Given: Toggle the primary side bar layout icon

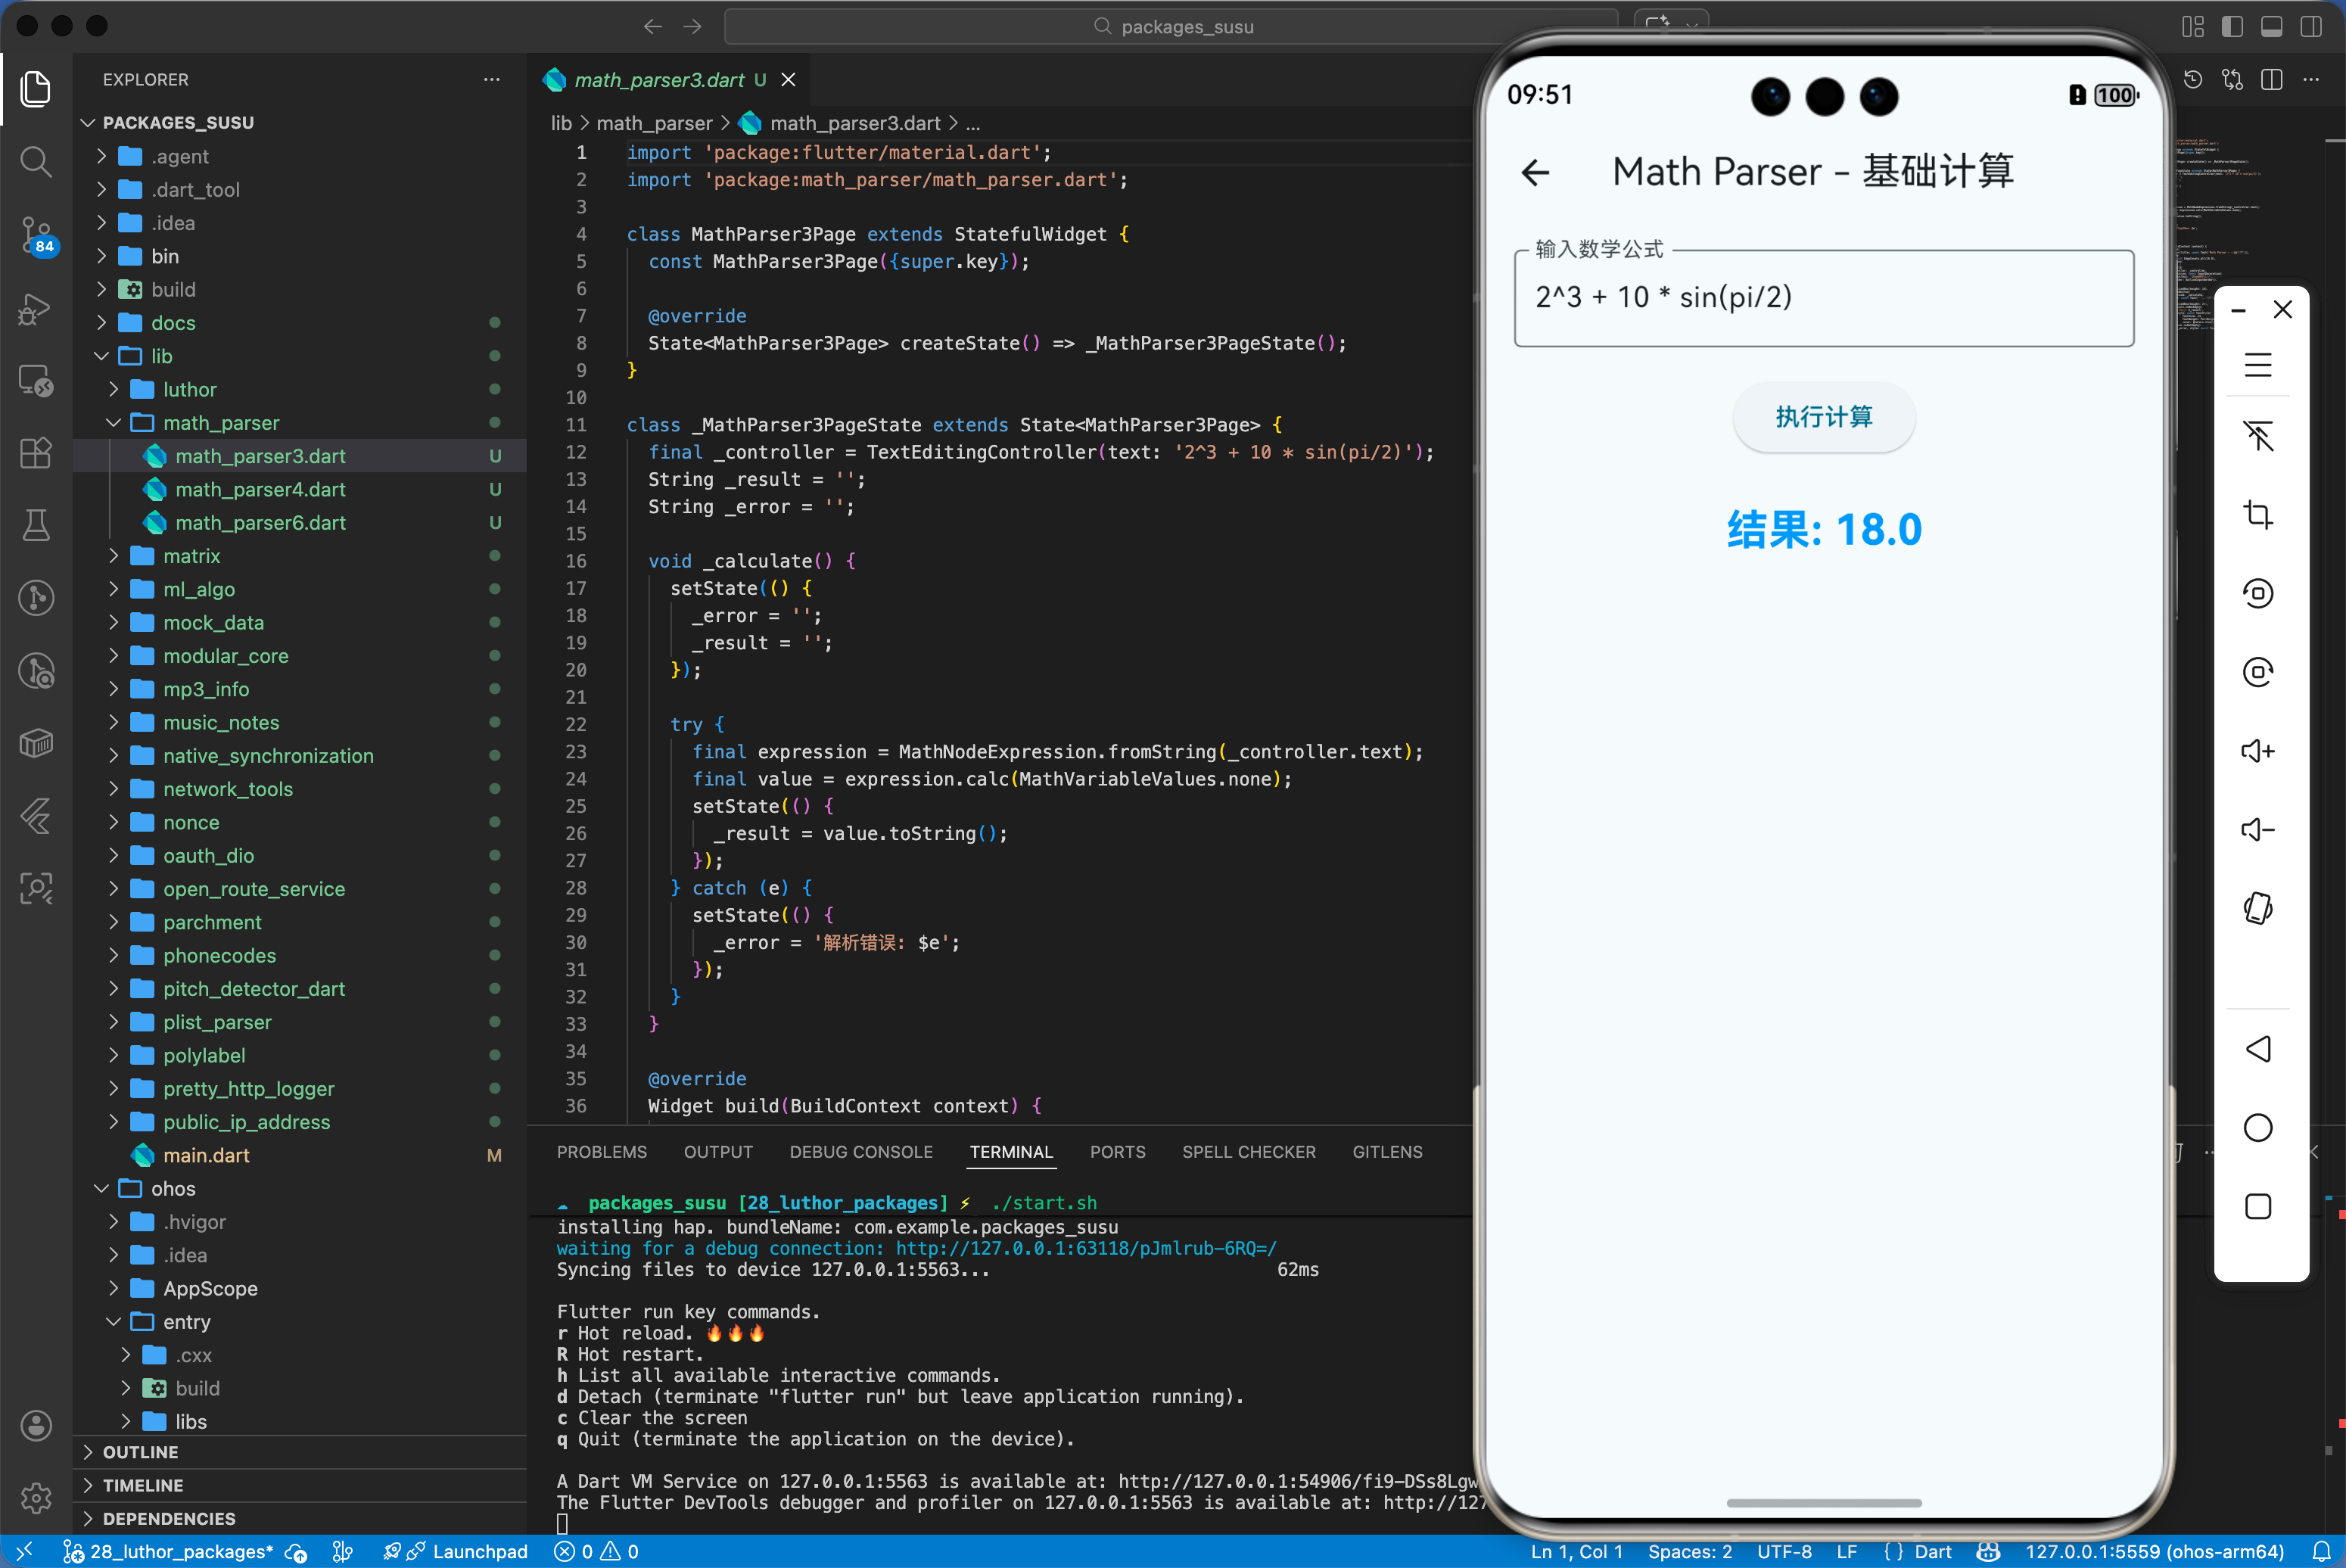Looking at the screenshot, I should tap(2232, 27).
